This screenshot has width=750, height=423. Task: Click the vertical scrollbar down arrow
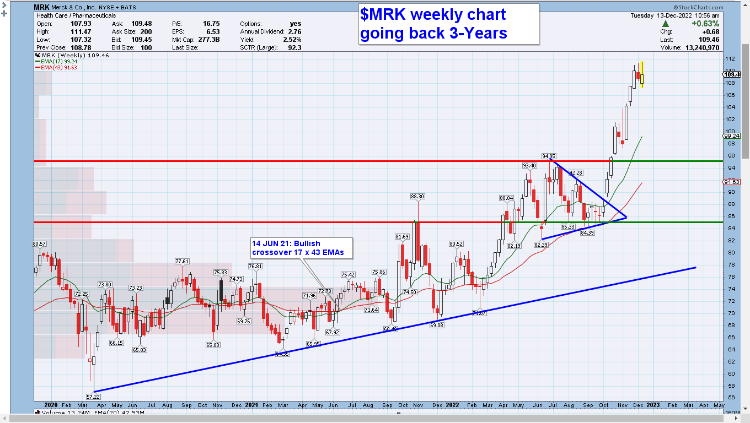point(745,409)
